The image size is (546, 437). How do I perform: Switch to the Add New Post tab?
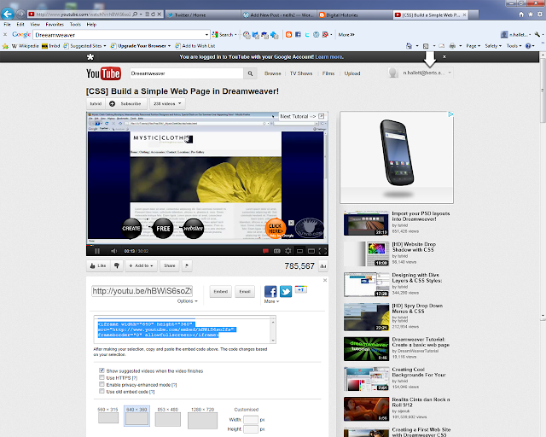point(279,15)
